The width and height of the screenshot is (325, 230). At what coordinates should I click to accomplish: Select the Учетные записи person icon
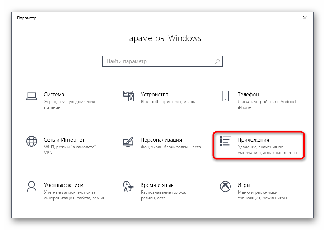click(32, 187)
